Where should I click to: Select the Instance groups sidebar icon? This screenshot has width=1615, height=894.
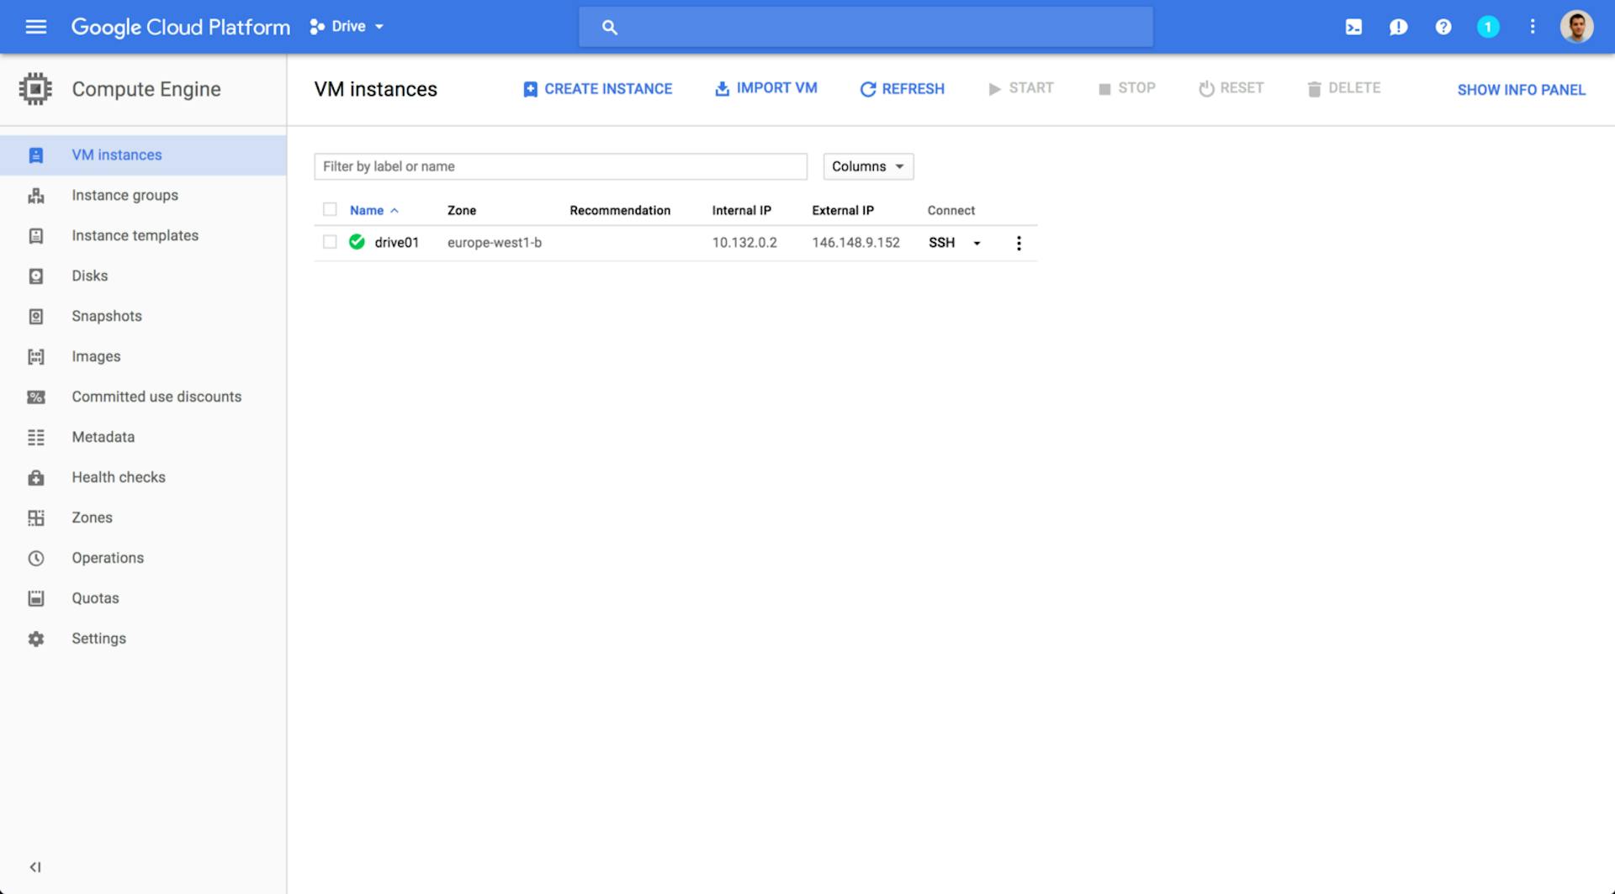[x=35, y=195]
